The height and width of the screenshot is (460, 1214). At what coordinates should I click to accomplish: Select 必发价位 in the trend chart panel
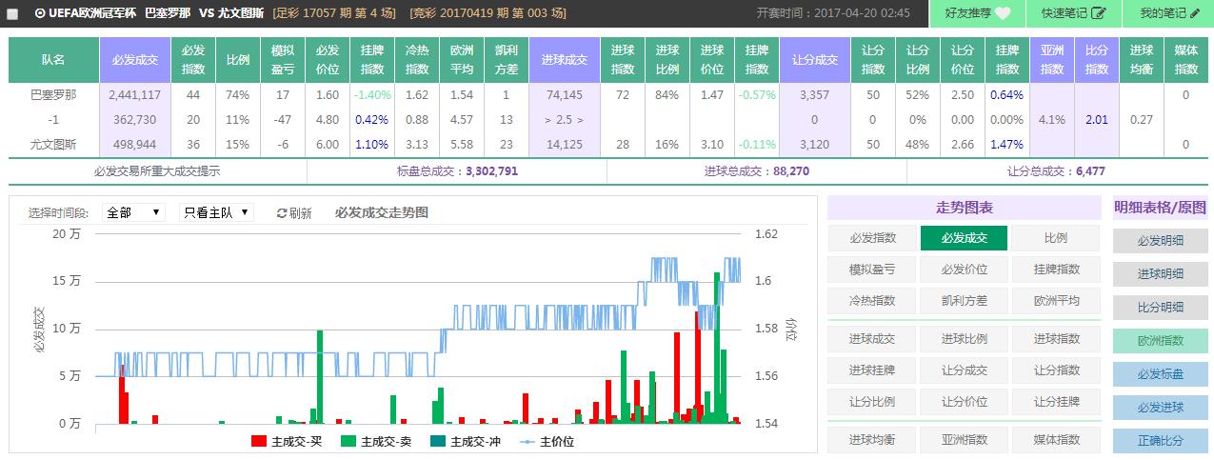(x=964, y=270)
